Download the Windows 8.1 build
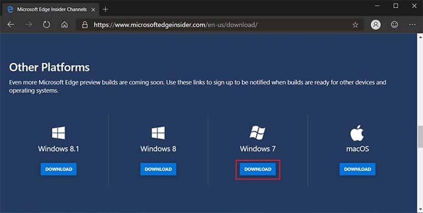This screenshot has height=213, width=423. coord(58,169)
